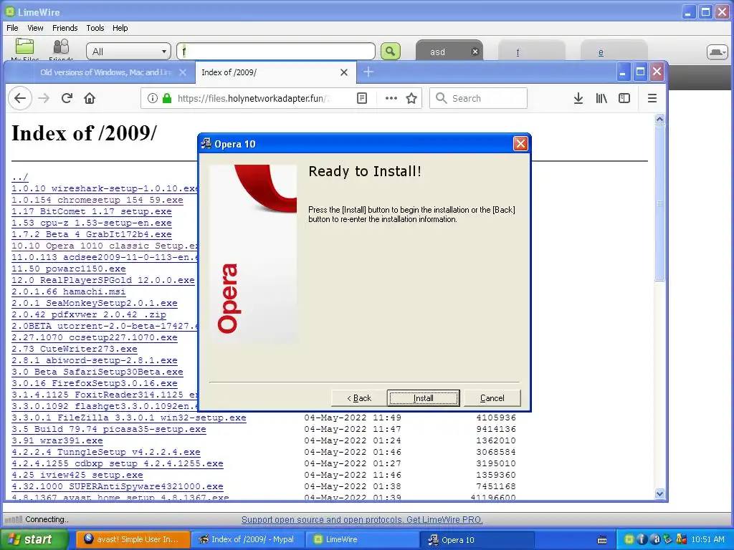Screen dimensions: 734x550
Task: Open a new browser tab
Action: [x=368, y=72]
